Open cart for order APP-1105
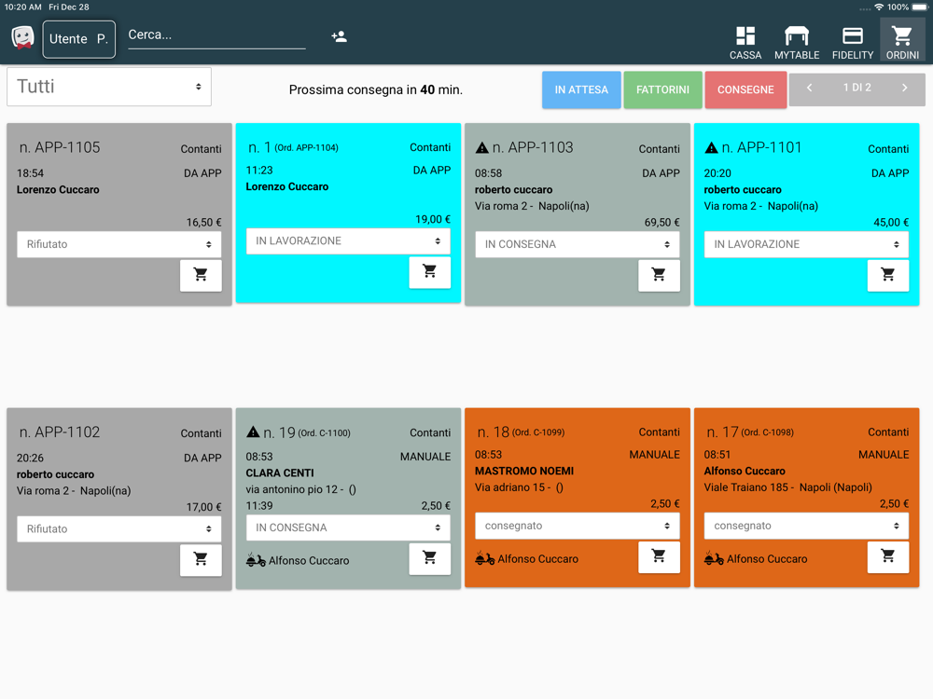The image size is (933, 699). [x=201, y=275]
